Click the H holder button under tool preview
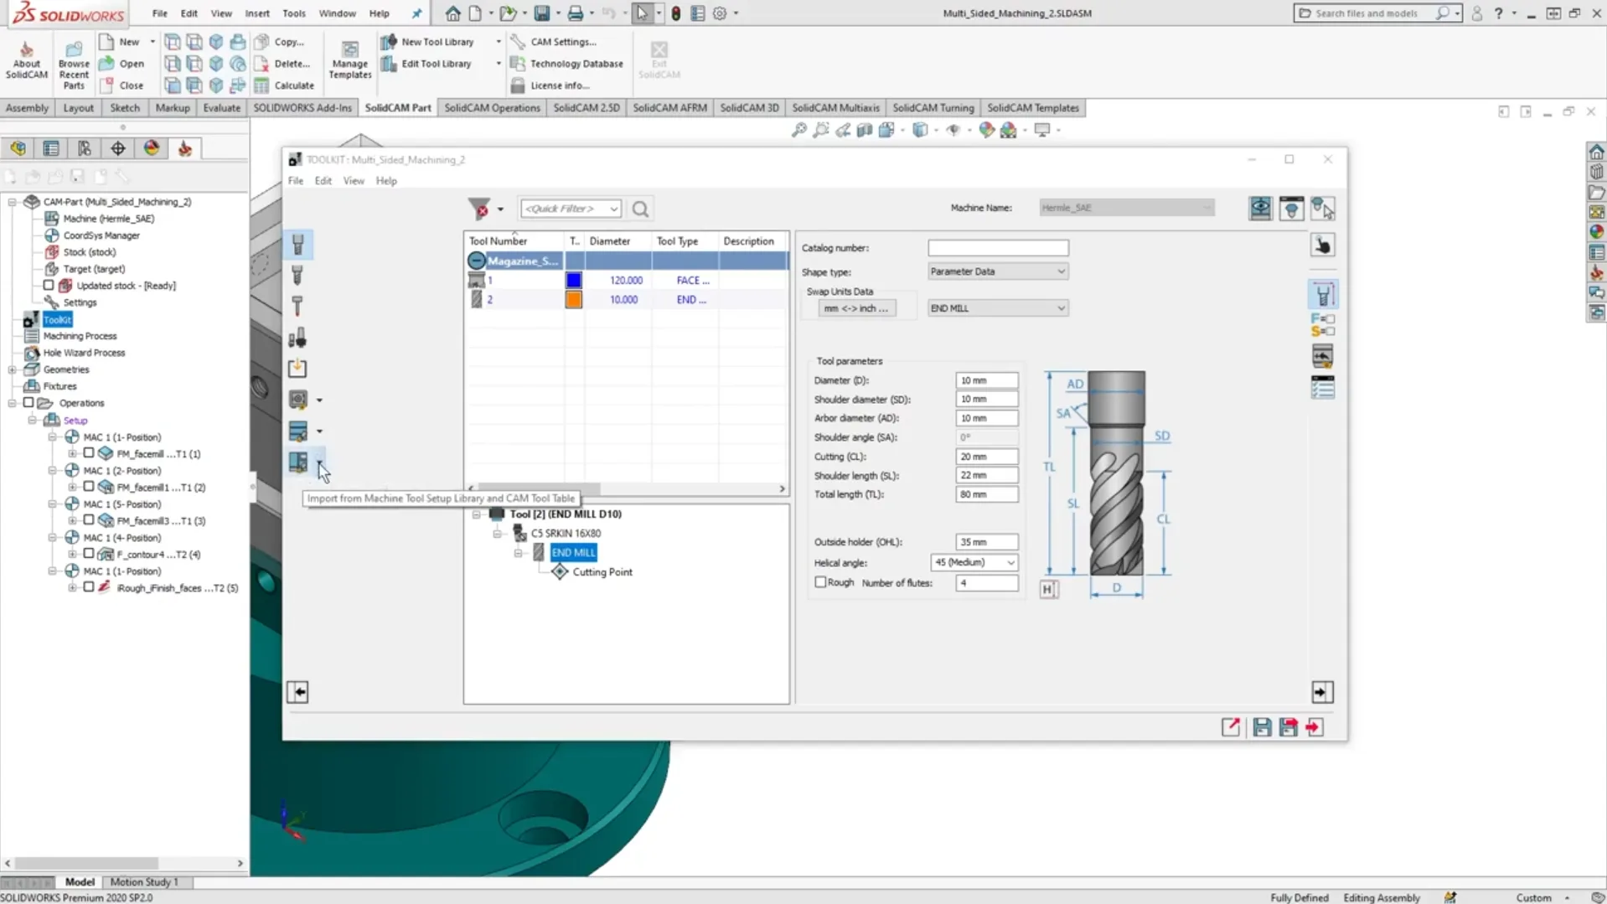1607x904 pixels. [x=1048, y=589]
